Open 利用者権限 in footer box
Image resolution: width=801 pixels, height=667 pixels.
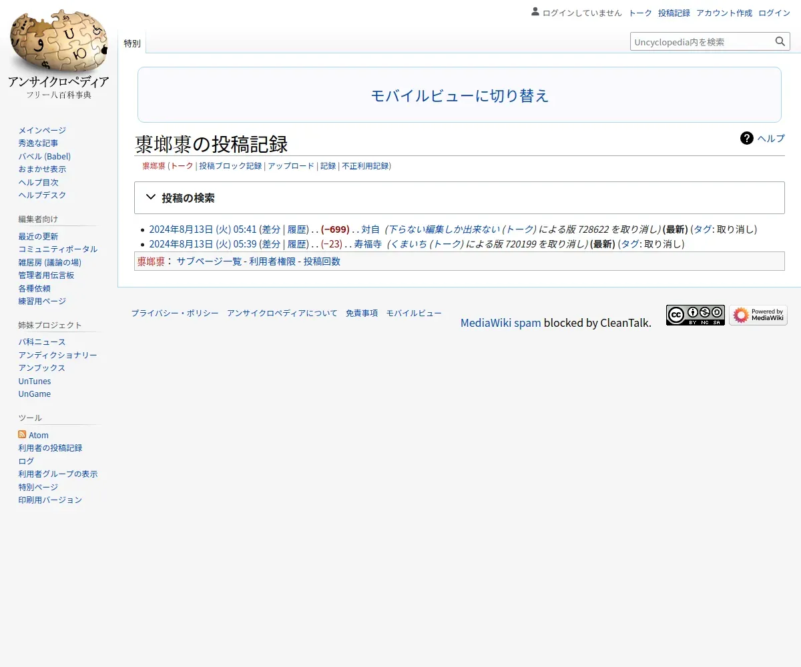pyautogui.click(x=272, y=261)
